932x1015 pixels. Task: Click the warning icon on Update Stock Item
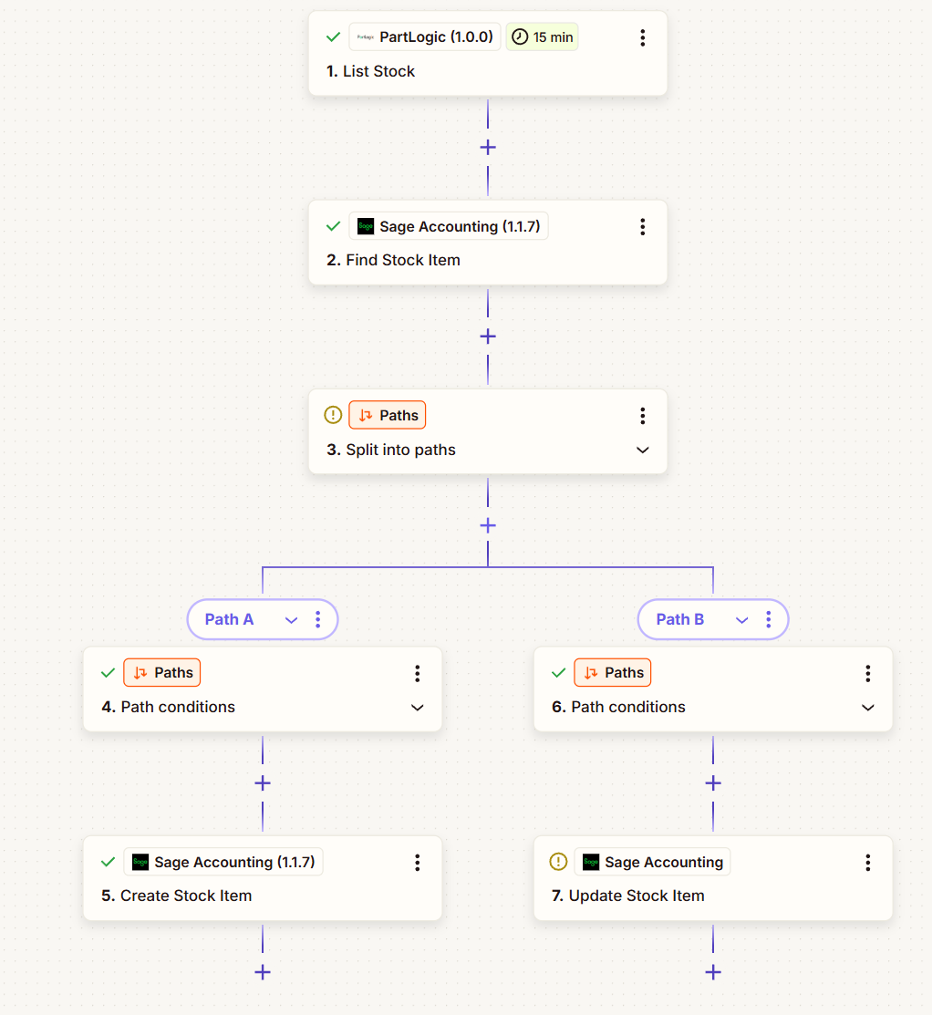(557, 861)
